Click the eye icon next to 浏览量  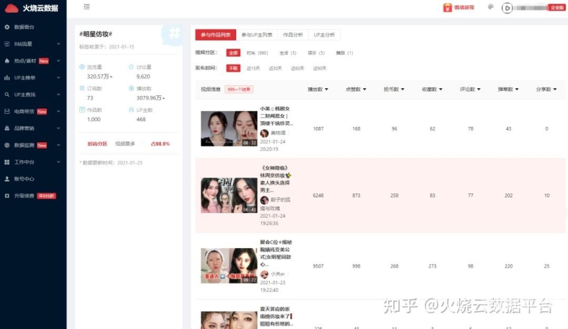click(x=82, y=67)
